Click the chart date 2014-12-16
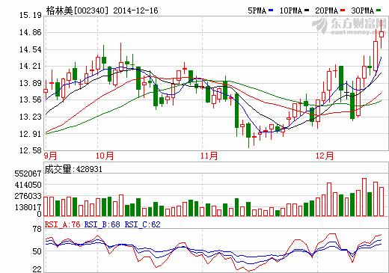389x273 pixels. tap(135, 10)
